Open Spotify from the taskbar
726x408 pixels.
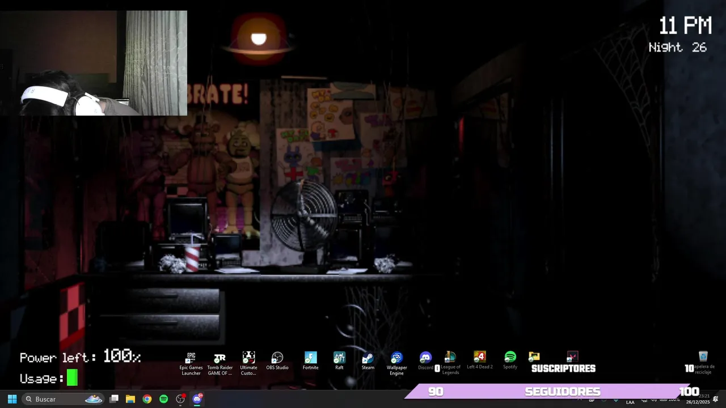click(x=163, y=399)
